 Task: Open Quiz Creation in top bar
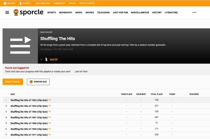pos(43,3)
